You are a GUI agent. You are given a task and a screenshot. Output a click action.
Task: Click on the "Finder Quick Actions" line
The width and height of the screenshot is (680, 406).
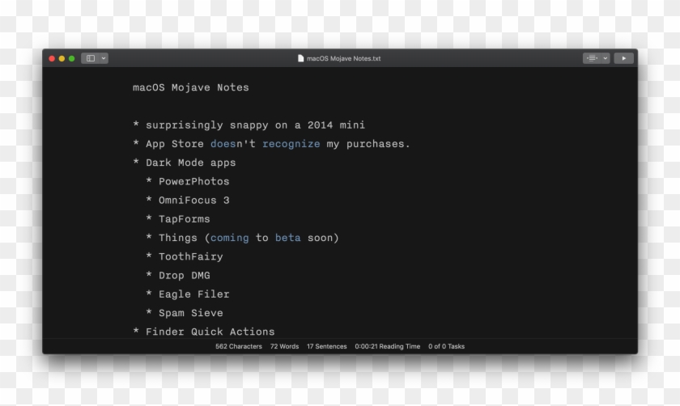tap(210, 332)
